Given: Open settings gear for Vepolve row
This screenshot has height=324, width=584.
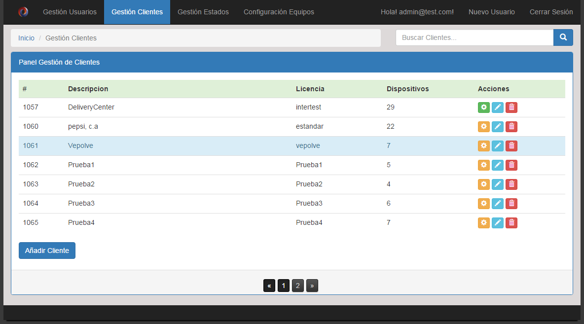Looking at the screenshot, I should [483, 145].
